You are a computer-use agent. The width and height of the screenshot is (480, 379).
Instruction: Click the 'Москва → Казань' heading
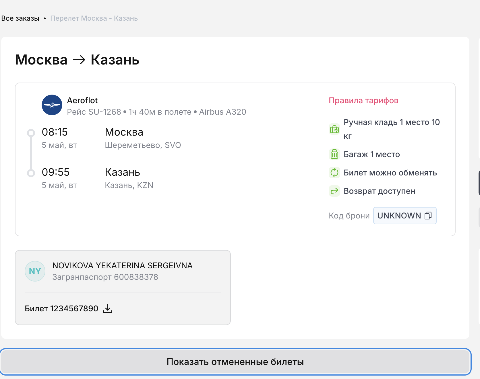coord(77,60)
